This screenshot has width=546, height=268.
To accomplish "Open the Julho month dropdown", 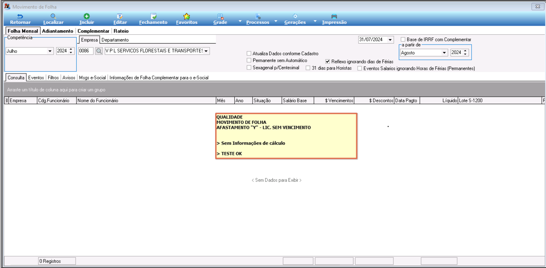I will pos(50,51).
